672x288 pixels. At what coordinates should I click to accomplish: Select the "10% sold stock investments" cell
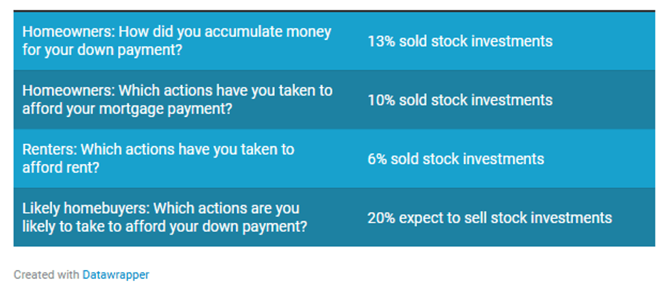460,100
